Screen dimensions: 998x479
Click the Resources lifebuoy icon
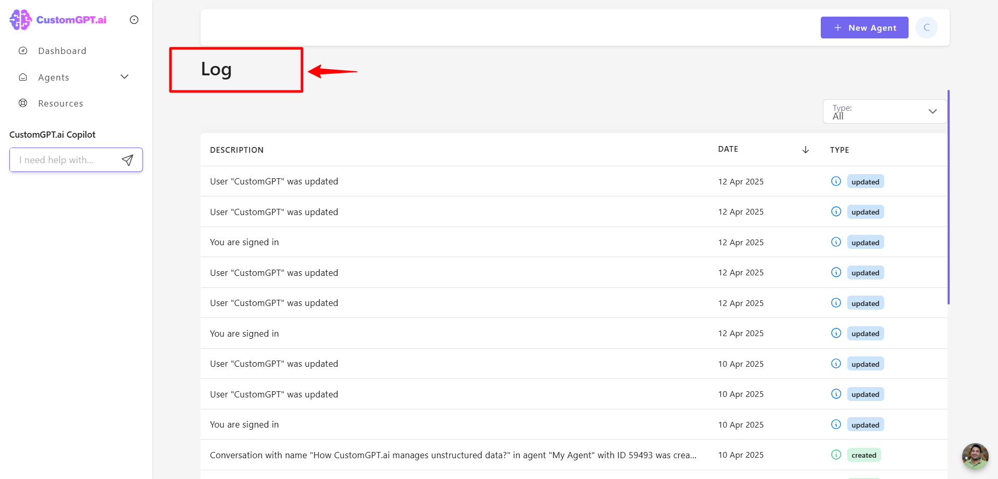point(23,103)
